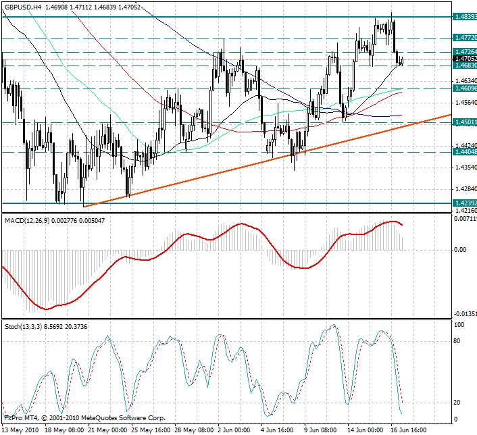This screenshot has width=477, height=435.
Task: Click the 1.43540 price axis value
Action: tap(466, 168)
